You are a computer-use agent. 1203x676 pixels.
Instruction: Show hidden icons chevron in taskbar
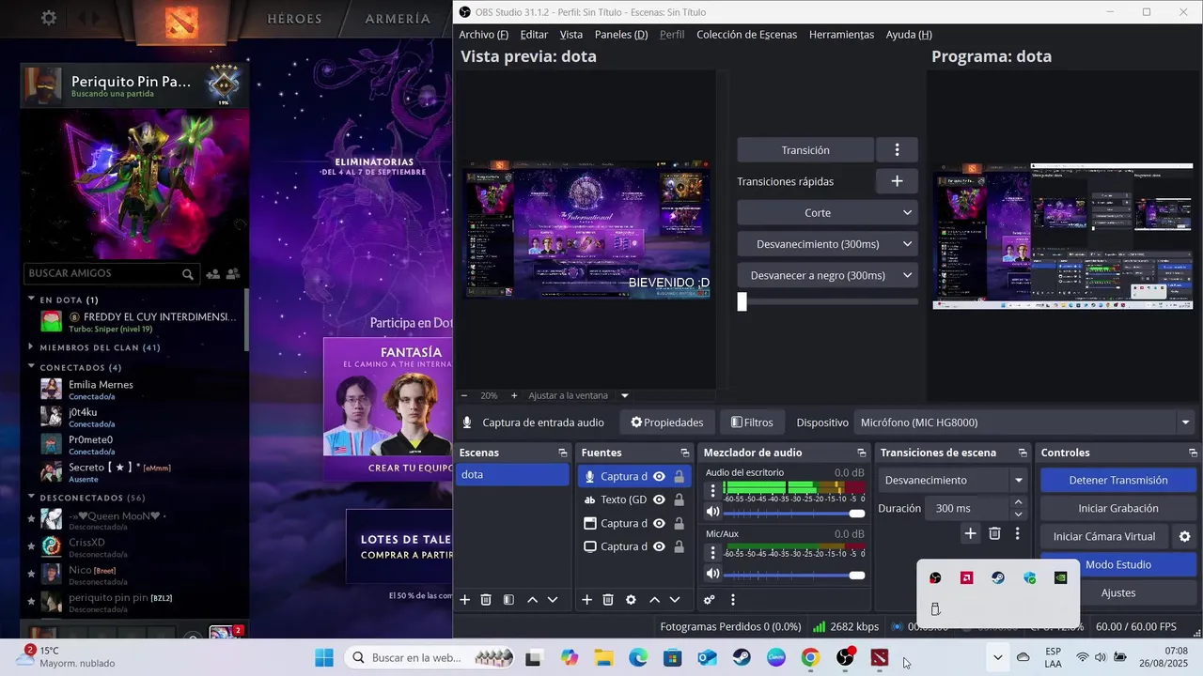(x=998, y=658)
